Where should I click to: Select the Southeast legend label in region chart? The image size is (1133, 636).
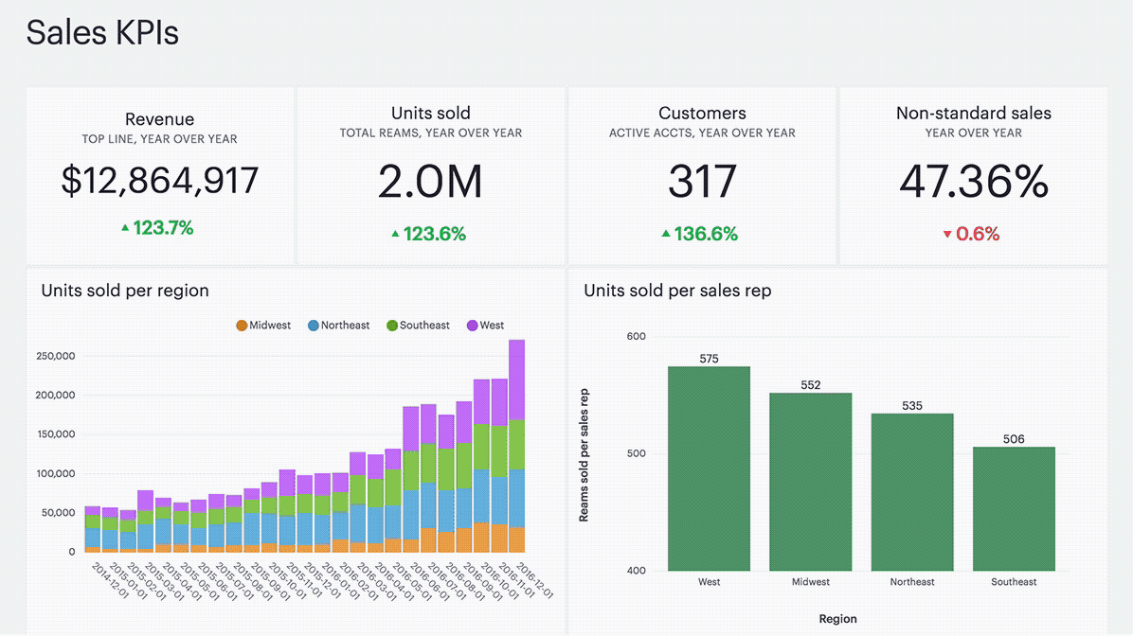pos(424,326)
